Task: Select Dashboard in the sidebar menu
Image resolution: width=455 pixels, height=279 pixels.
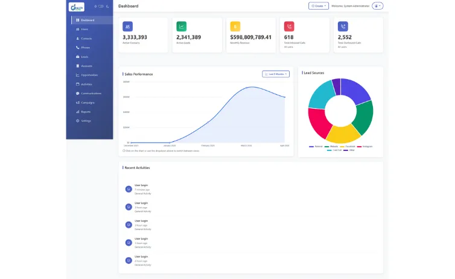Action: (92, 20)
